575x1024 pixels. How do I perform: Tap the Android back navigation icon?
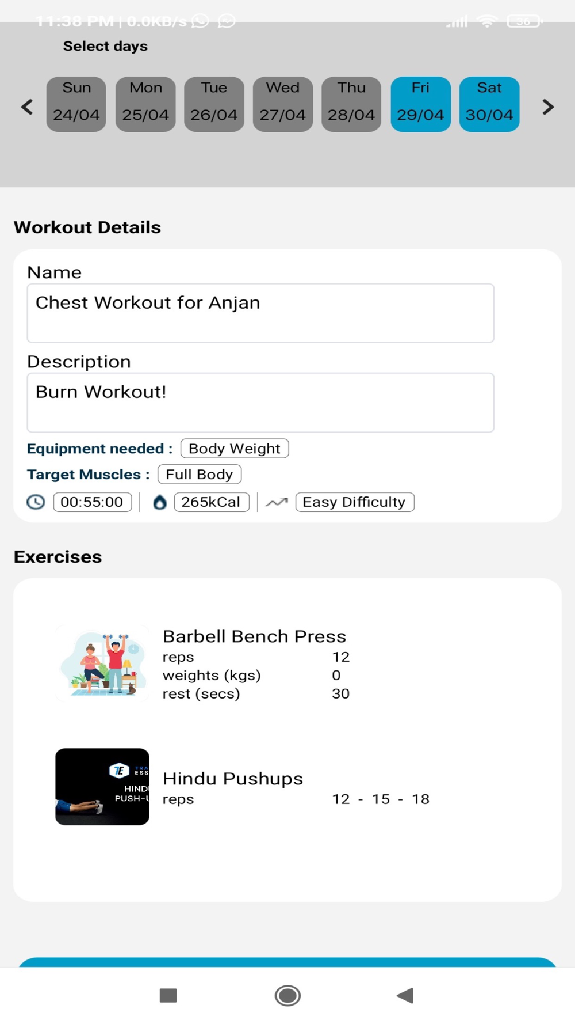tap(405, 995)
